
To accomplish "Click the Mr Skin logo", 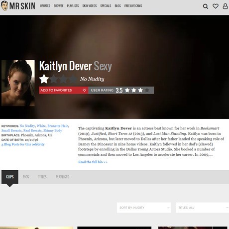I will 18,6.
